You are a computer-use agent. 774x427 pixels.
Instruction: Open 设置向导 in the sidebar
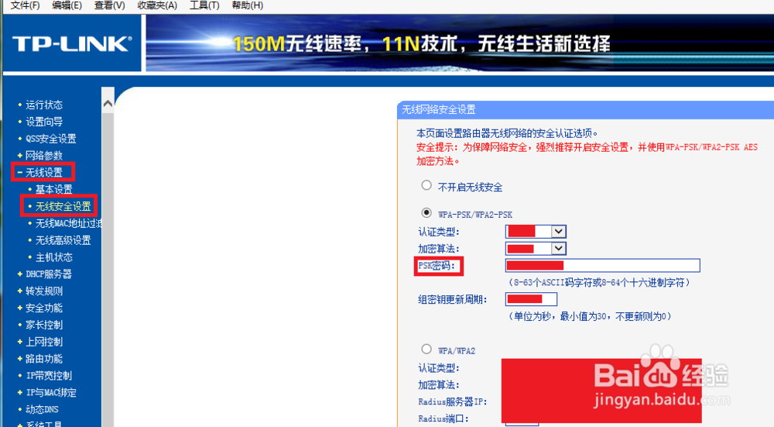(x=44, y=122)
